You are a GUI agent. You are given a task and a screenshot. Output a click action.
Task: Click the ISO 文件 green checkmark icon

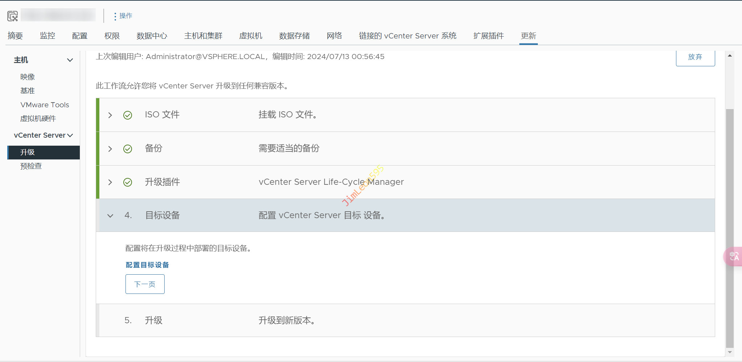pos(128,115)
